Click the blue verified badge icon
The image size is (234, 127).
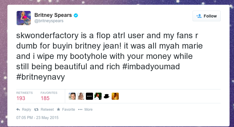pos(76,15)
